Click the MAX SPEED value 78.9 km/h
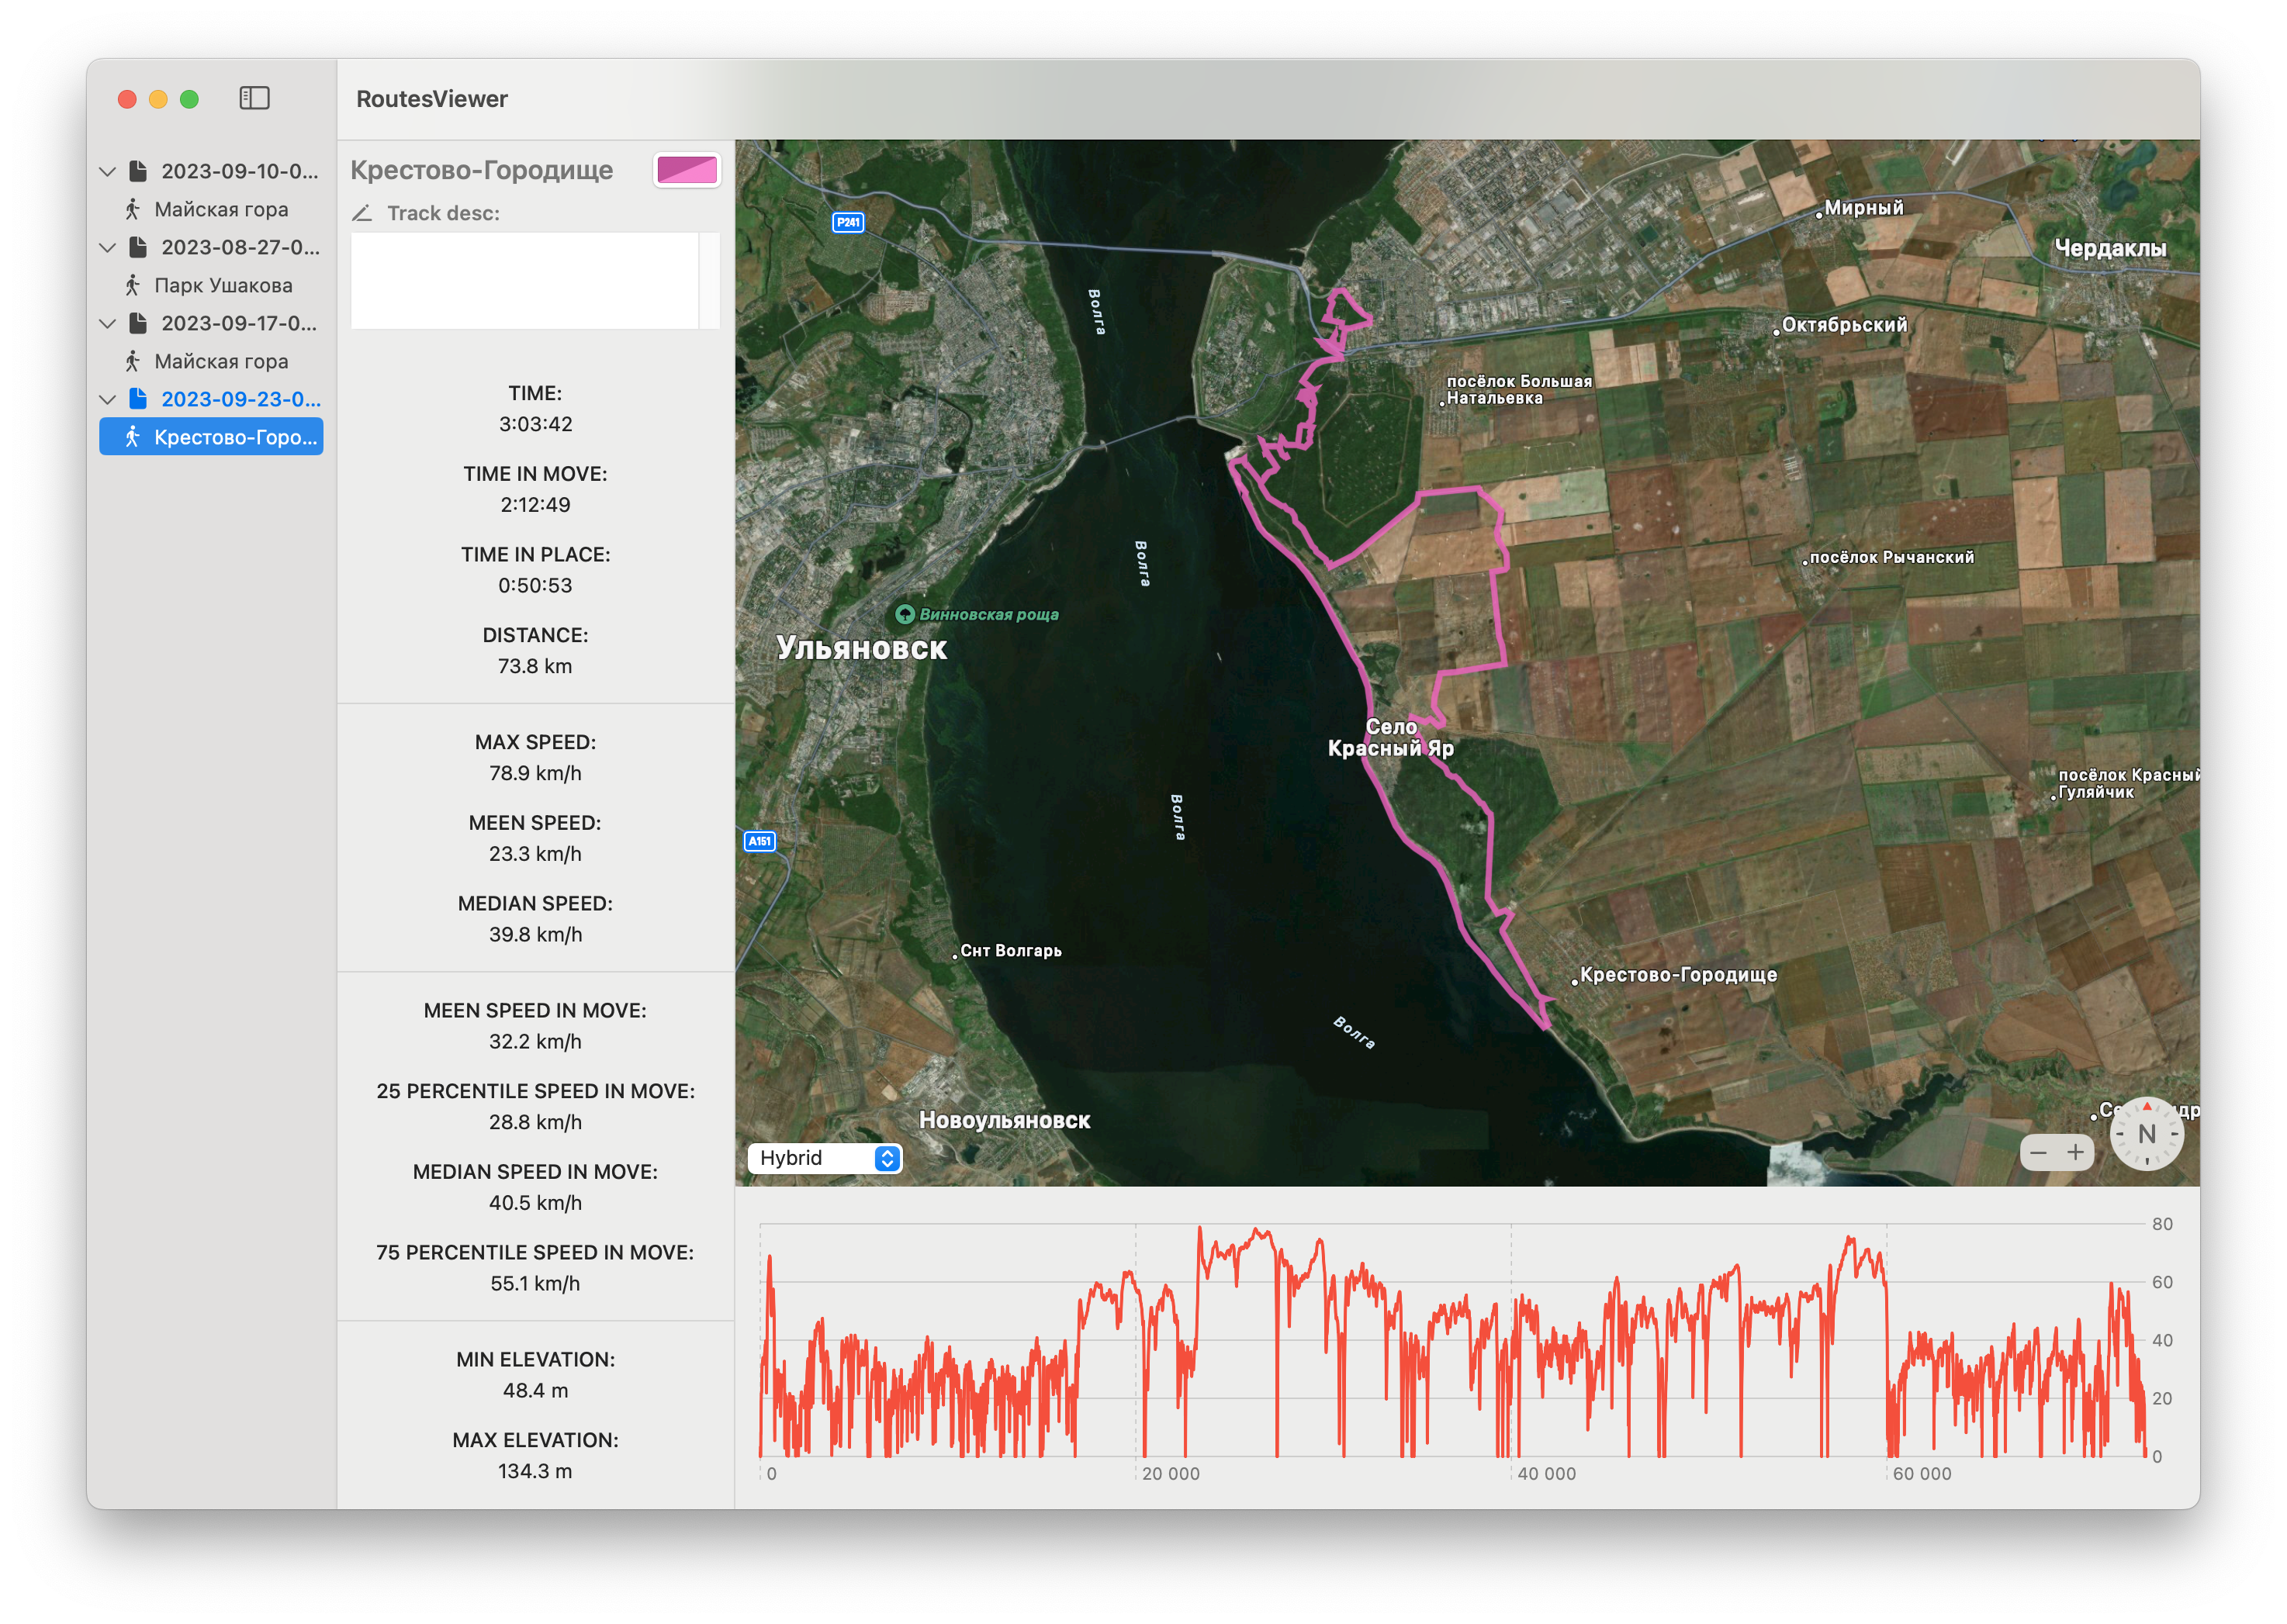This screenshot has width=2287, height=1624. [x=535, y=773]
